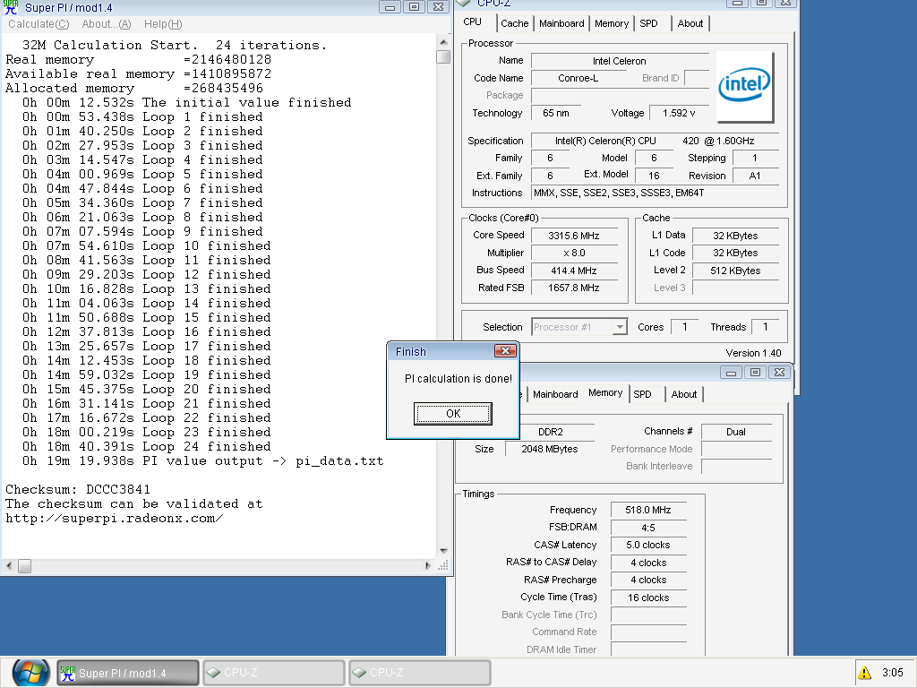The width and height of the screenshot is (917, 688).
Task: Click the Code Name field Conroe-L
Action: (x=578, y=79)
